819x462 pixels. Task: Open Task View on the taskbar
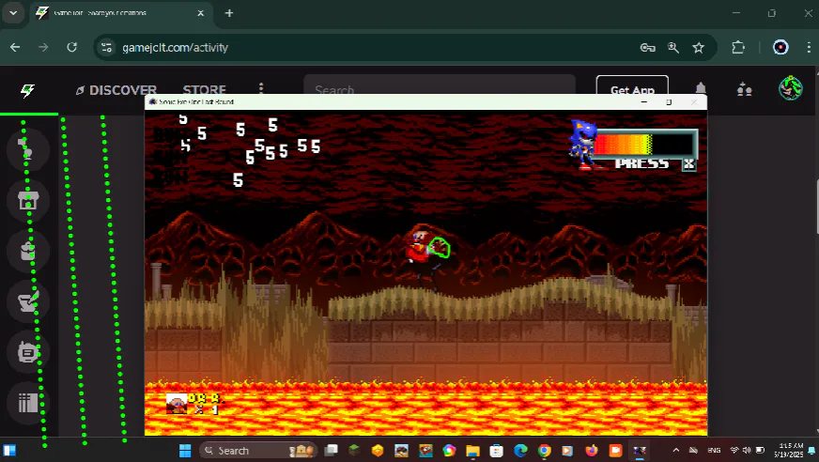[x=332, y=451]
